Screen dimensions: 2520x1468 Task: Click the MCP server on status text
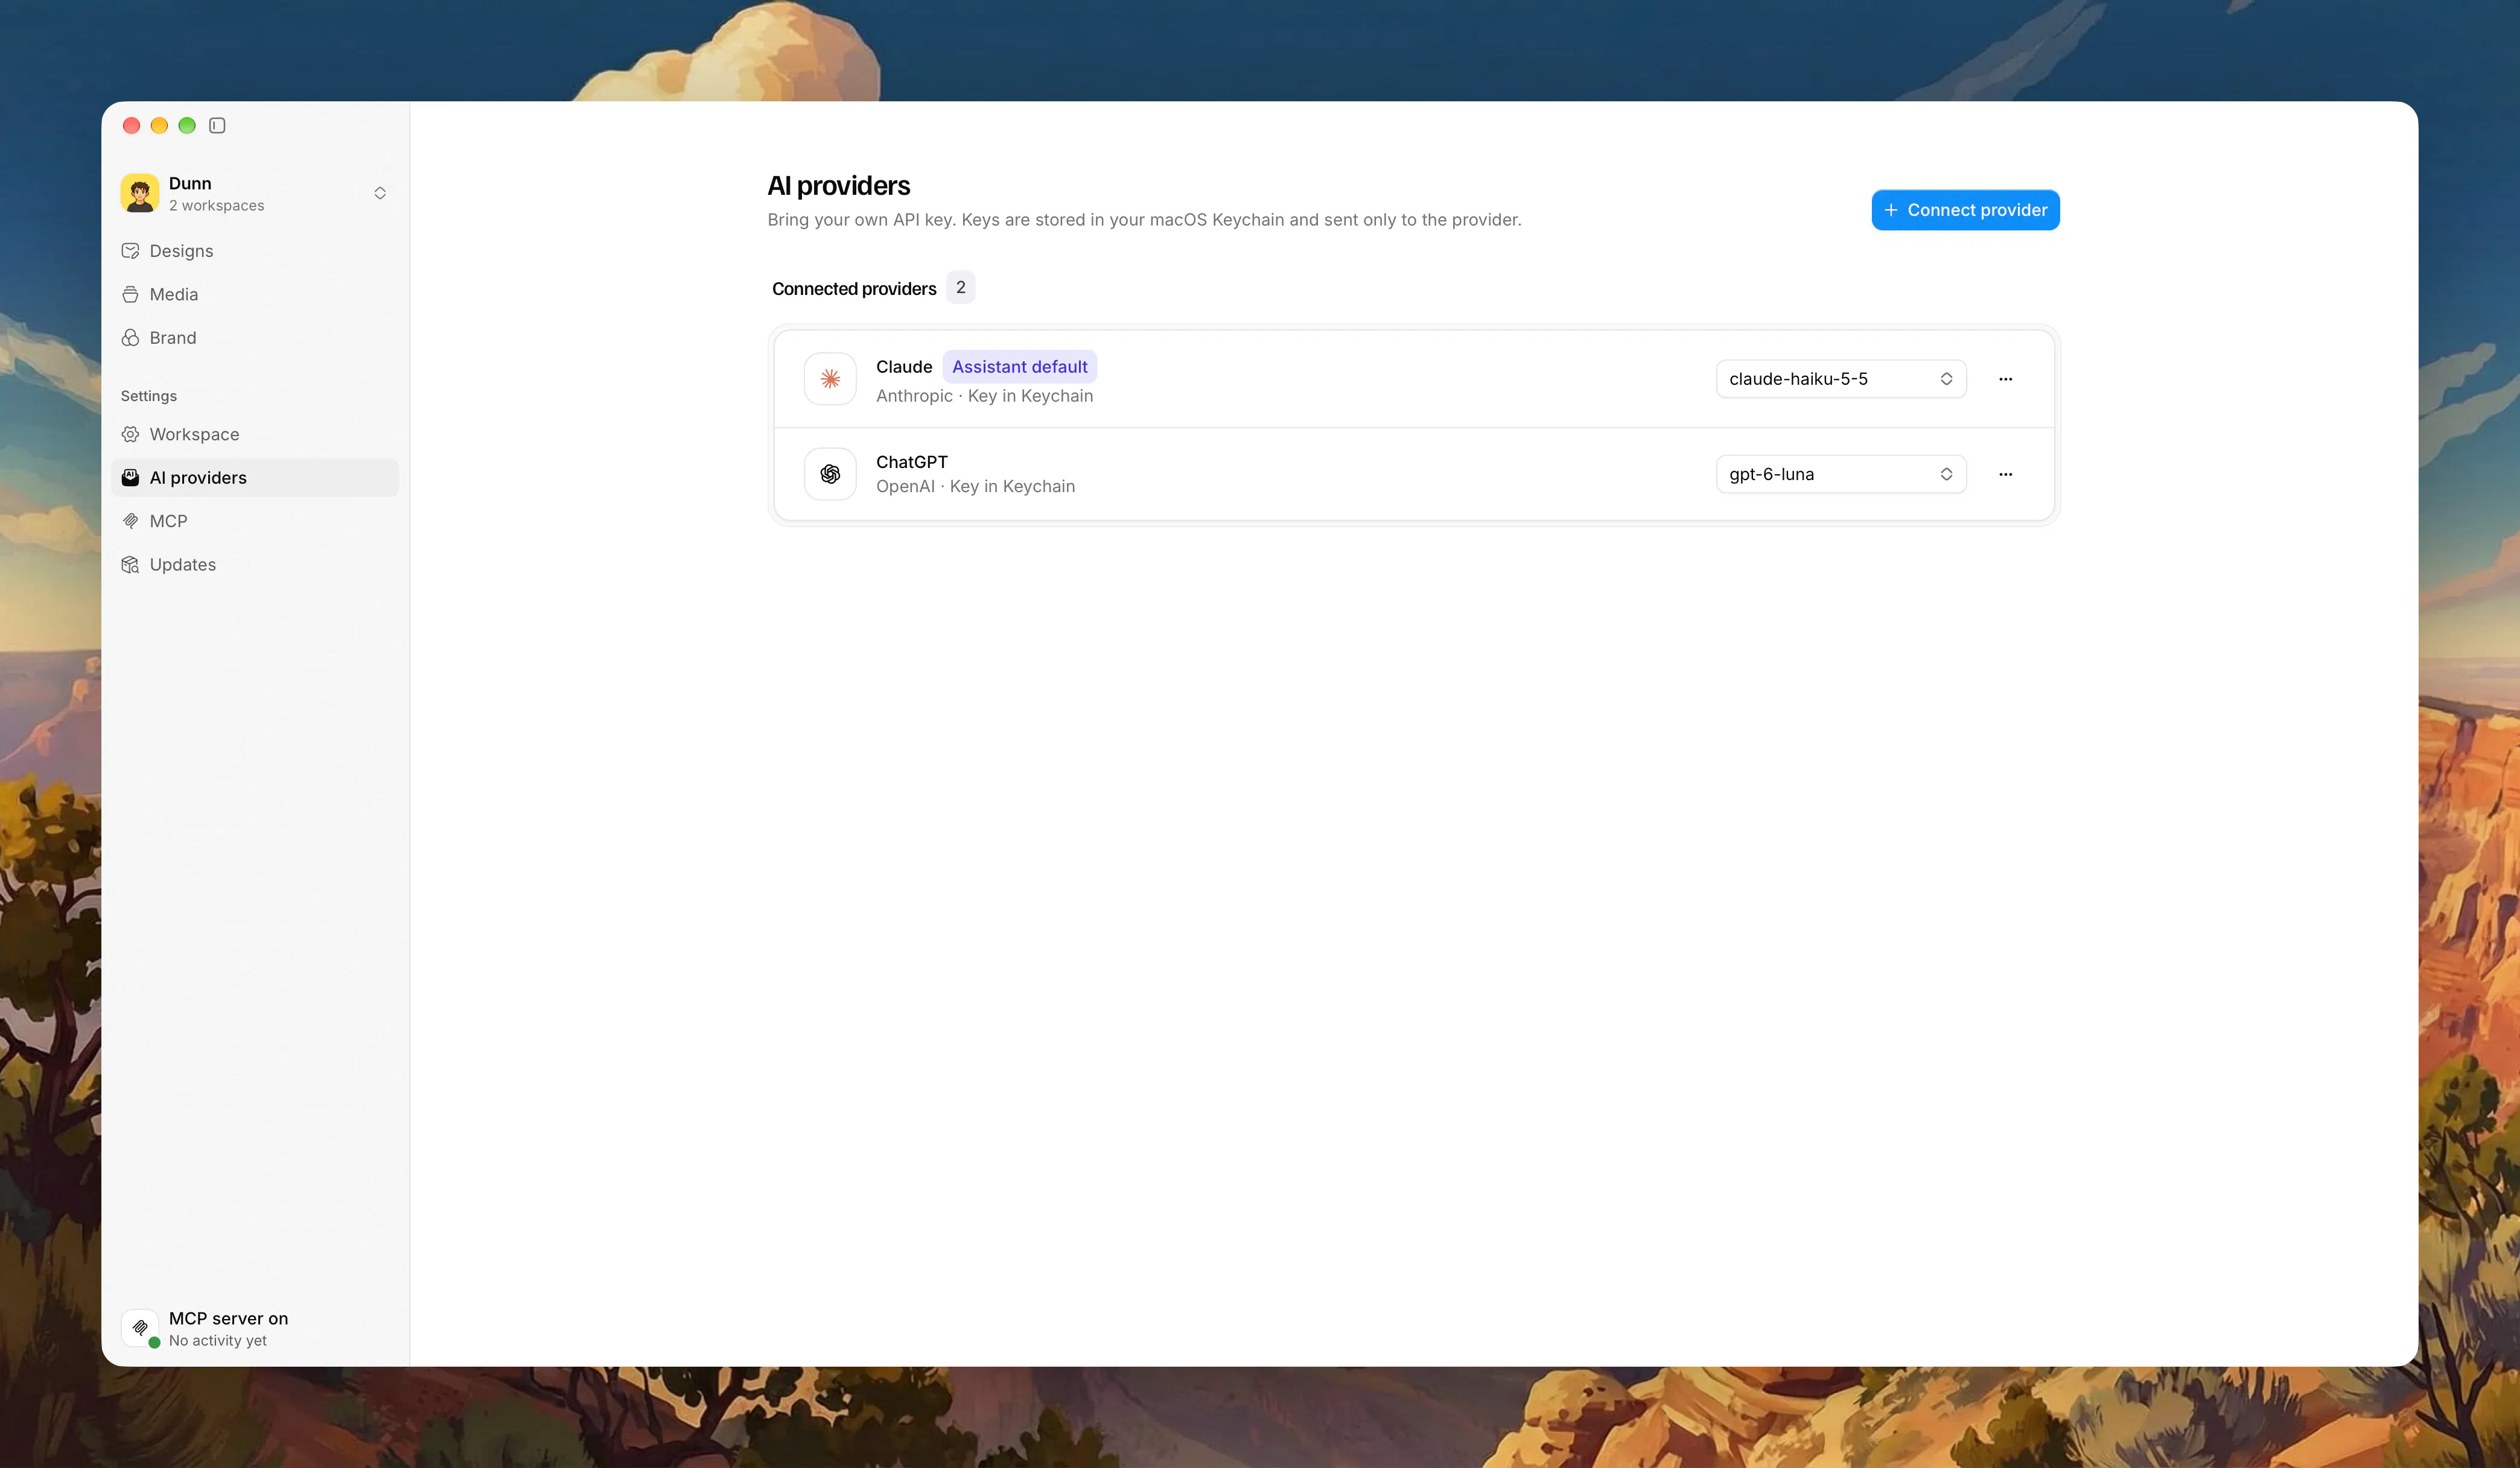[228, 1318]
